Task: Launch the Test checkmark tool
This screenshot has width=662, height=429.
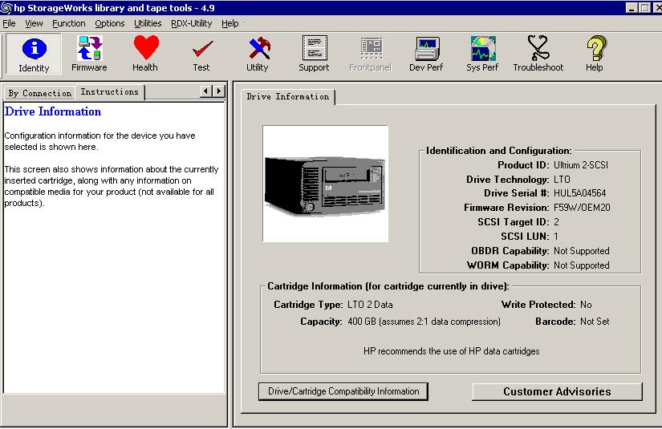Action: tap(201, 54)
